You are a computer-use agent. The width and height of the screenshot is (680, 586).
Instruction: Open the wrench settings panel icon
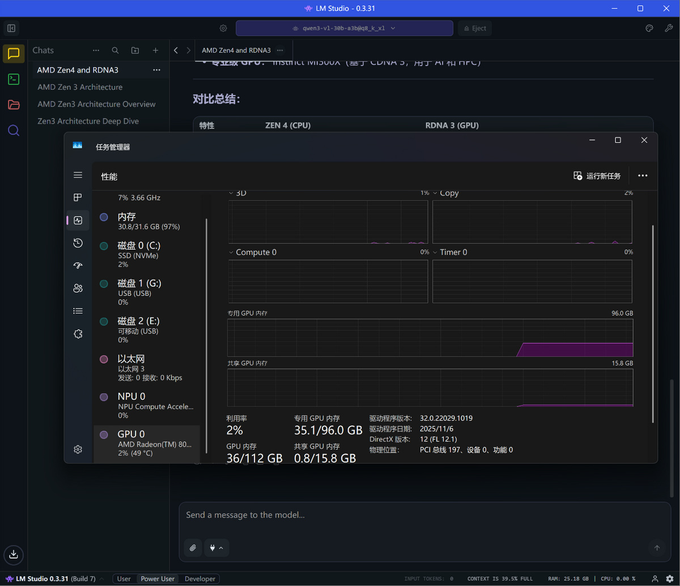[669, 28]
